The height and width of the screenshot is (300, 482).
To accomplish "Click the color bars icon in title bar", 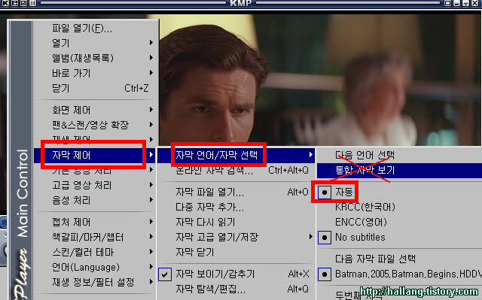I will click(32, 3).
